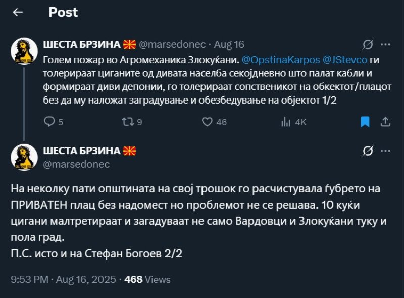Reply to the first tweet
This screenshot has height=298, width=404.
[x=49, y=122]
